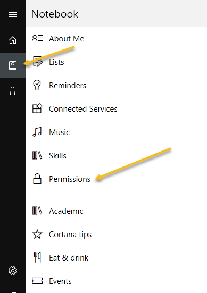Screen dimensions: 207x293
Task: Go to Cortana Home icon
Action: [x=13, y=40]
